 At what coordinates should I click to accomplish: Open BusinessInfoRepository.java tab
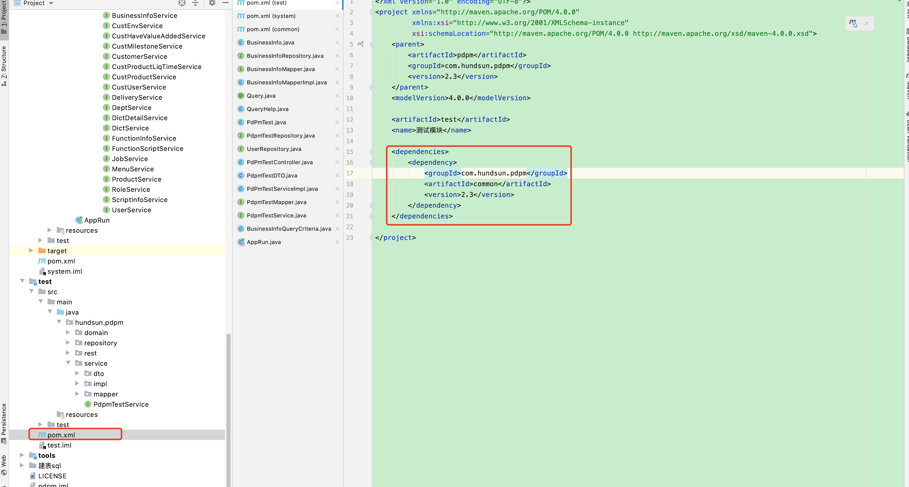pyautogui.click(x=285, y=56)
